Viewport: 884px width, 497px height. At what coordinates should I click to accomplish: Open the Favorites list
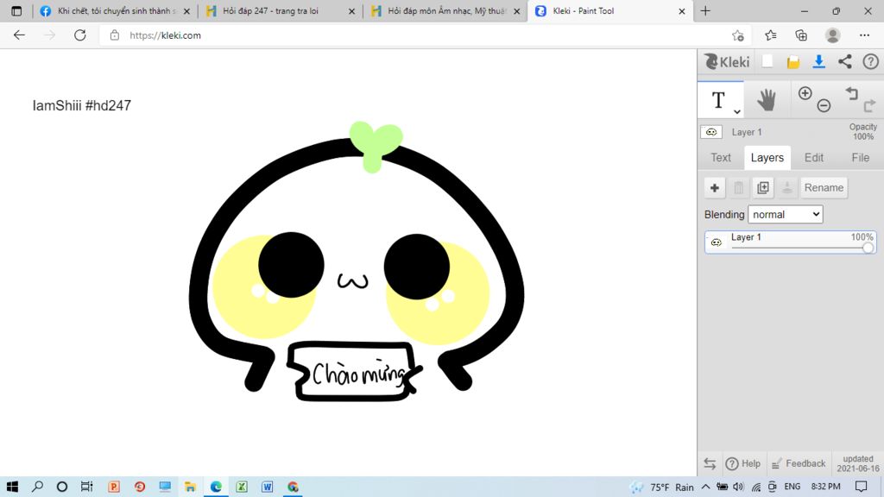click(771, 35)
